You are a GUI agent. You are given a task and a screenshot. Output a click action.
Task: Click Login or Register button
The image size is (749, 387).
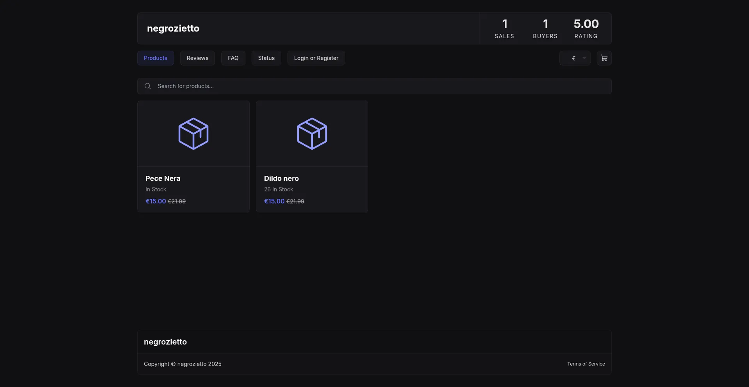(316, 58)
